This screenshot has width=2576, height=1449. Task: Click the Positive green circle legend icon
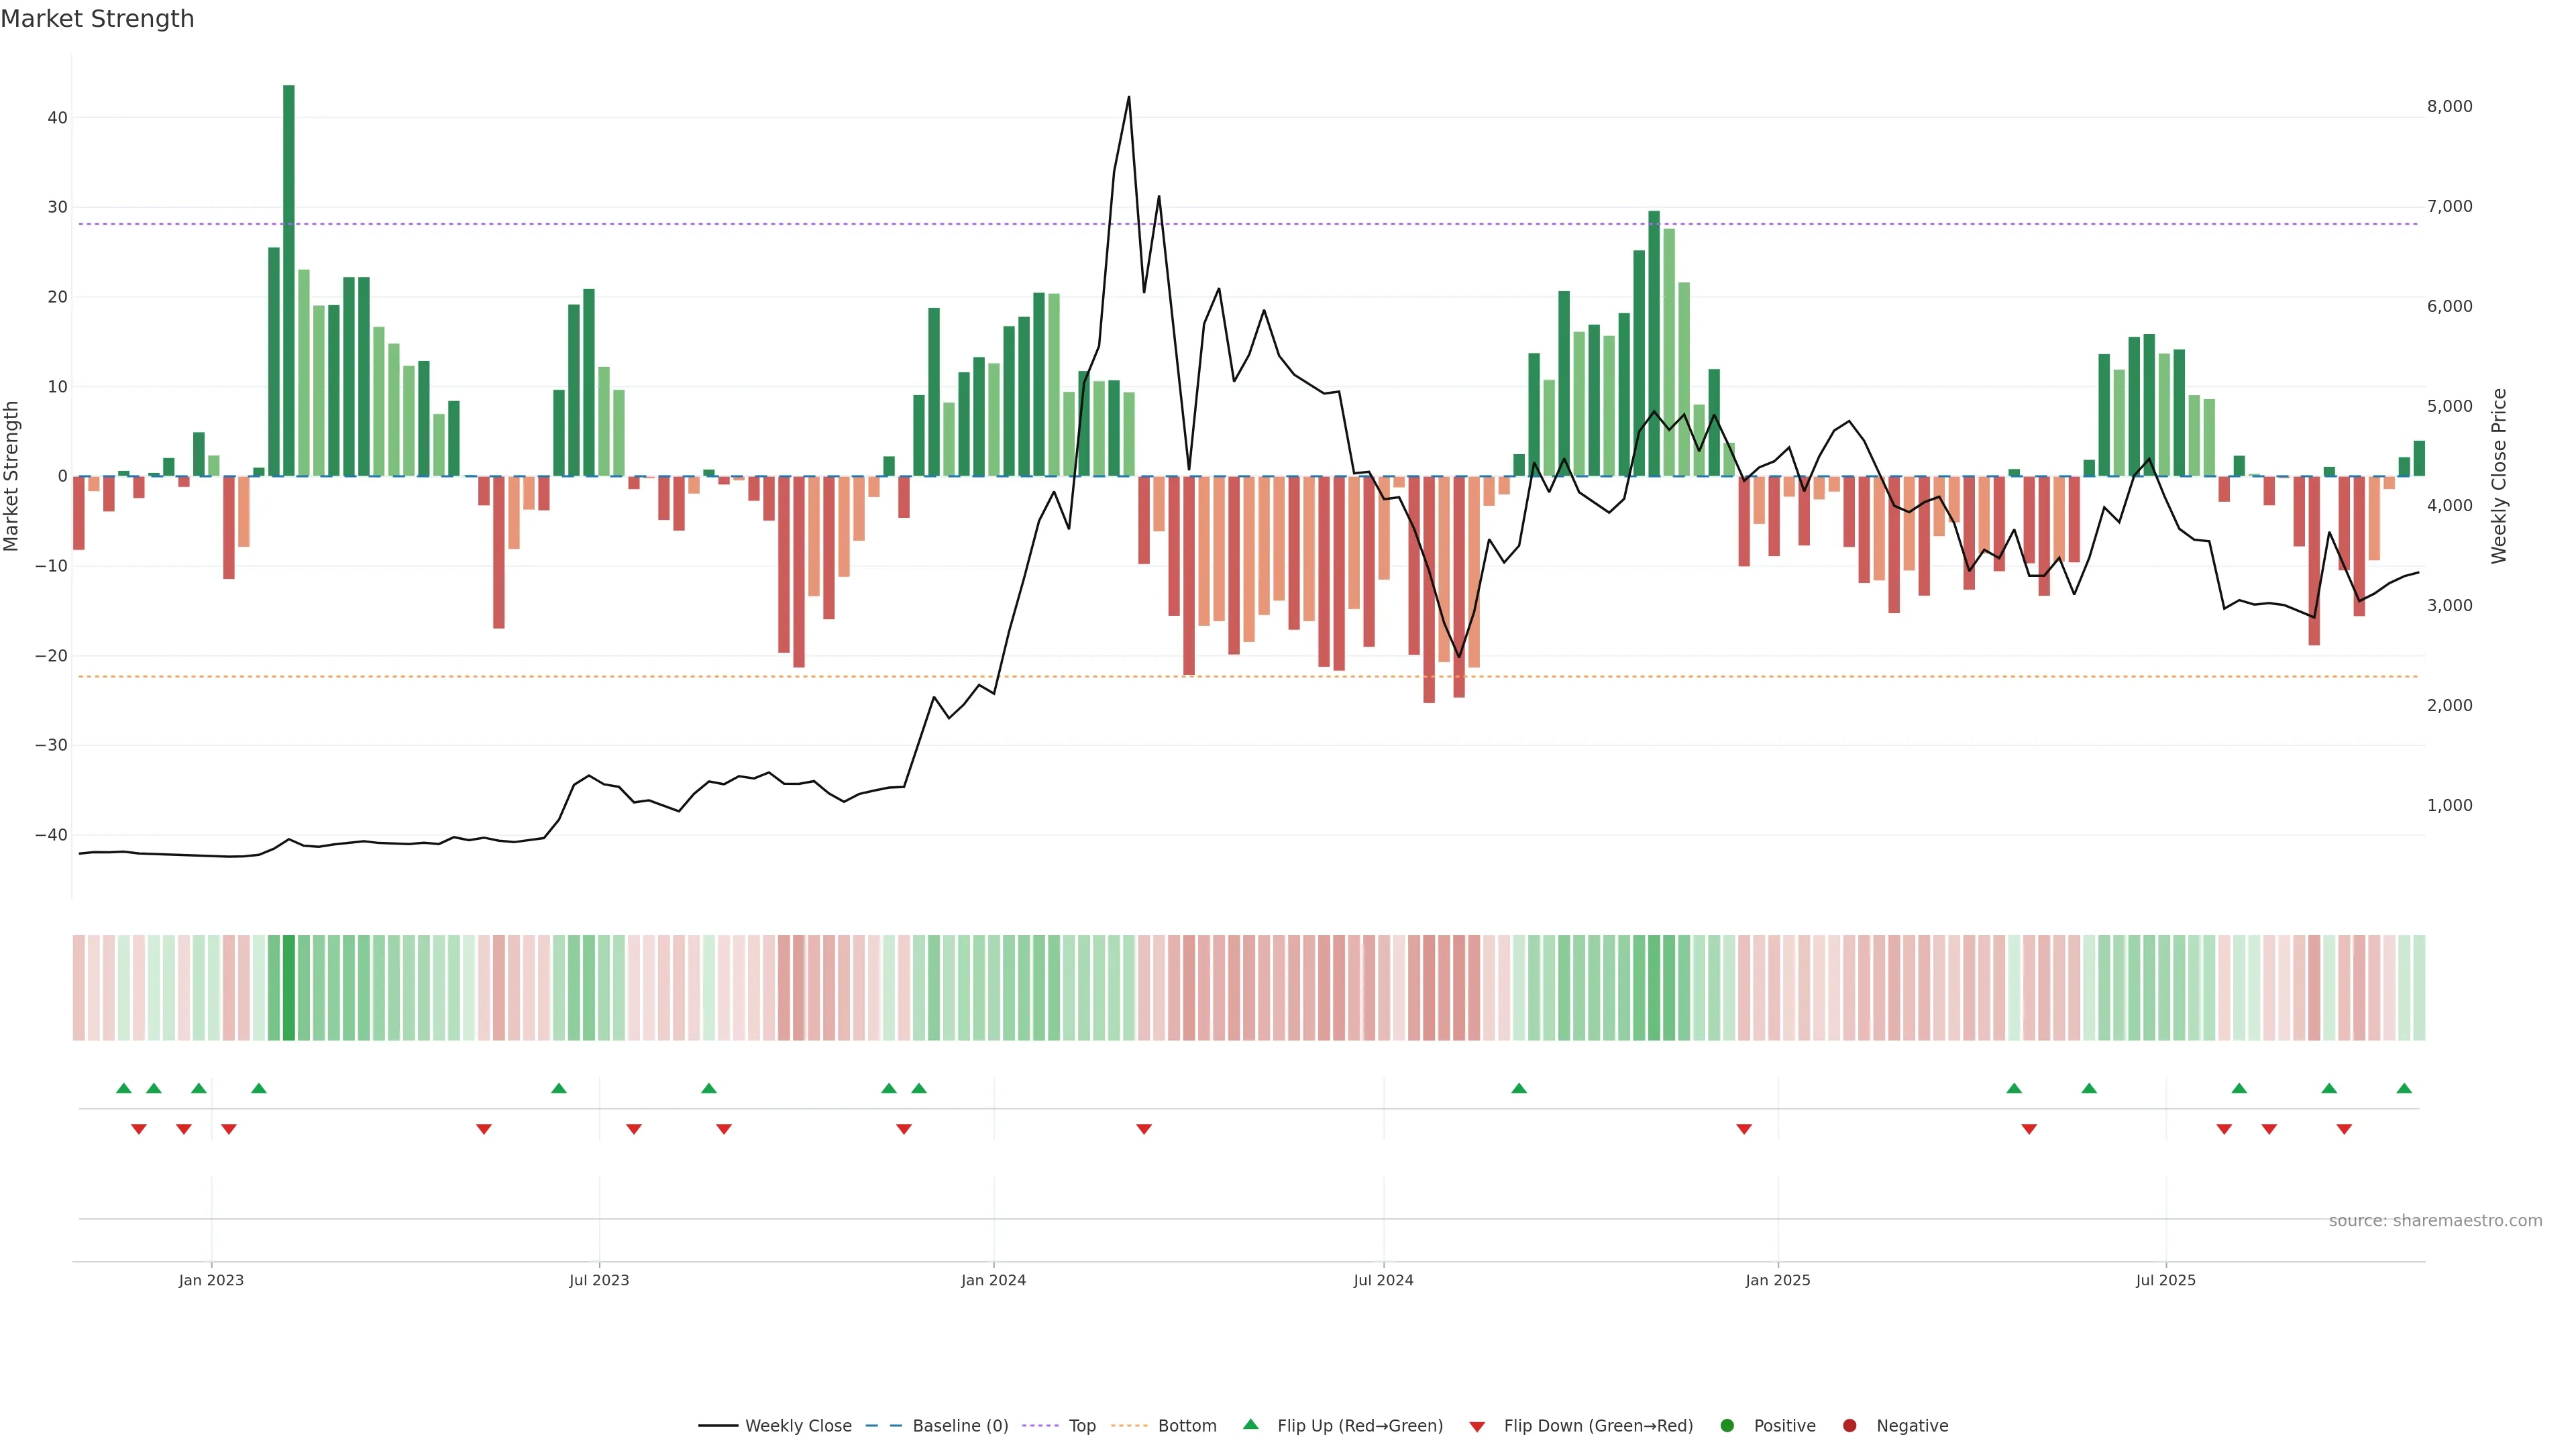click(x=1727, y=1425)
